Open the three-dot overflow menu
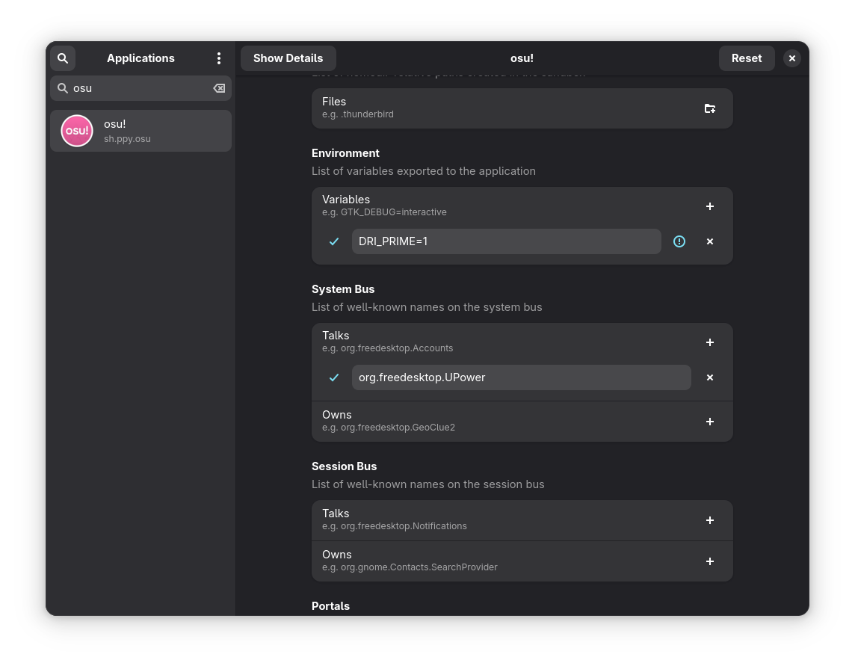Image resolution: width=855 pixels, height=666 pixels. click(x=219, y=58)
